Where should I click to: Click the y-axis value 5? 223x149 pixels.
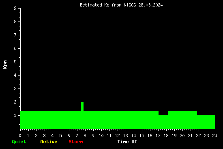15,62
